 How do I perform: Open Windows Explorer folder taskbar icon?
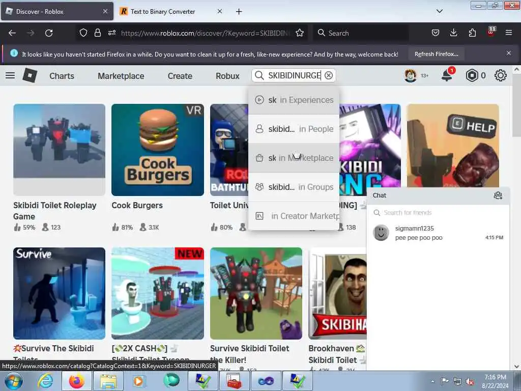pyautogui.click(x=108, y=381)
